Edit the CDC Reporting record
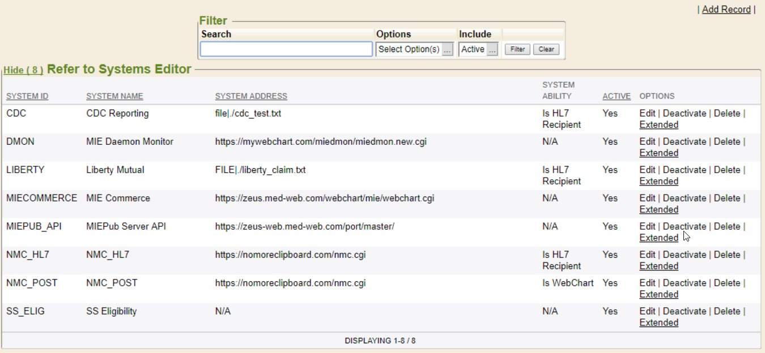Image resolution: width=765 pixels, height=353 pixels. point(647,113)
